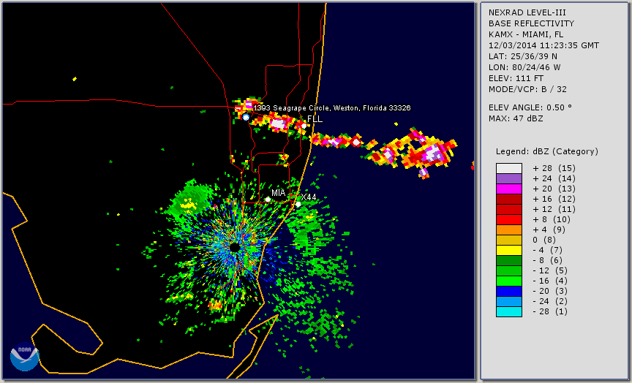Click the MIA map label
The width and height of the screenshot is (632, 383).
[278, 193]
